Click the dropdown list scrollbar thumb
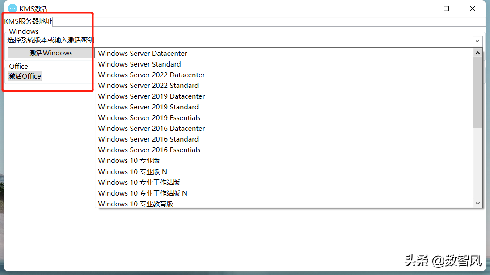This screenshot has height=275, width=490. [x=477, y=92]
